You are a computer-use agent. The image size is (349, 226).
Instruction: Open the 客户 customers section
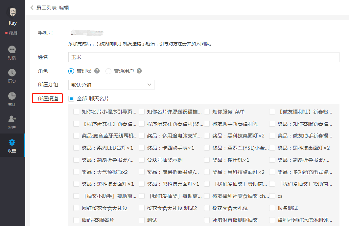click(x=12, y=122)
